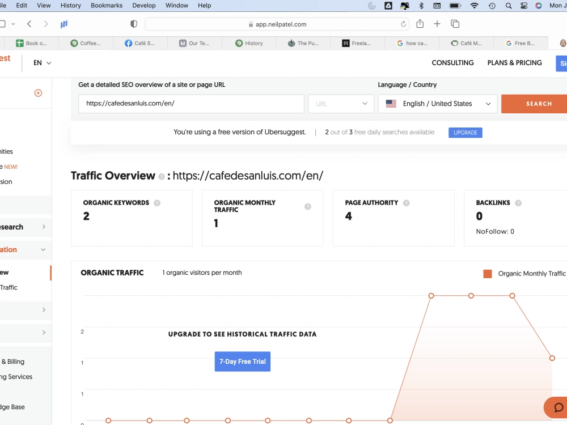Open the View menu

pos(44,6)
